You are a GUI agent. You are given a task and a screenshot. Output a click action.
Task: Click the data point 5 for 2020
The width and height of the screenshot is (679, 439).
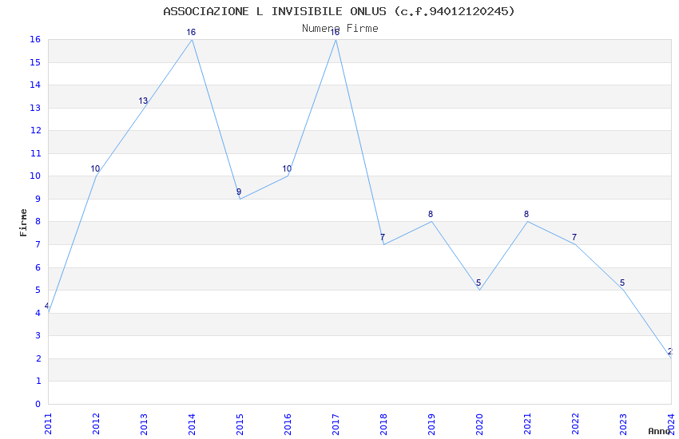point(478,283)
